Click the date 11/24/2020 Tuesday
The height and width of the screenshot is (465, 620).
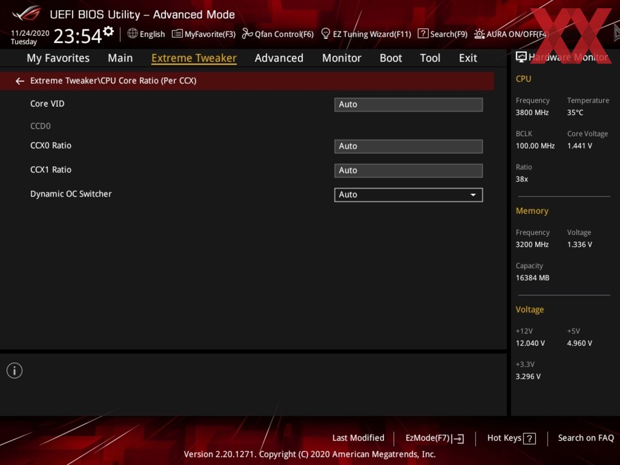30,37
